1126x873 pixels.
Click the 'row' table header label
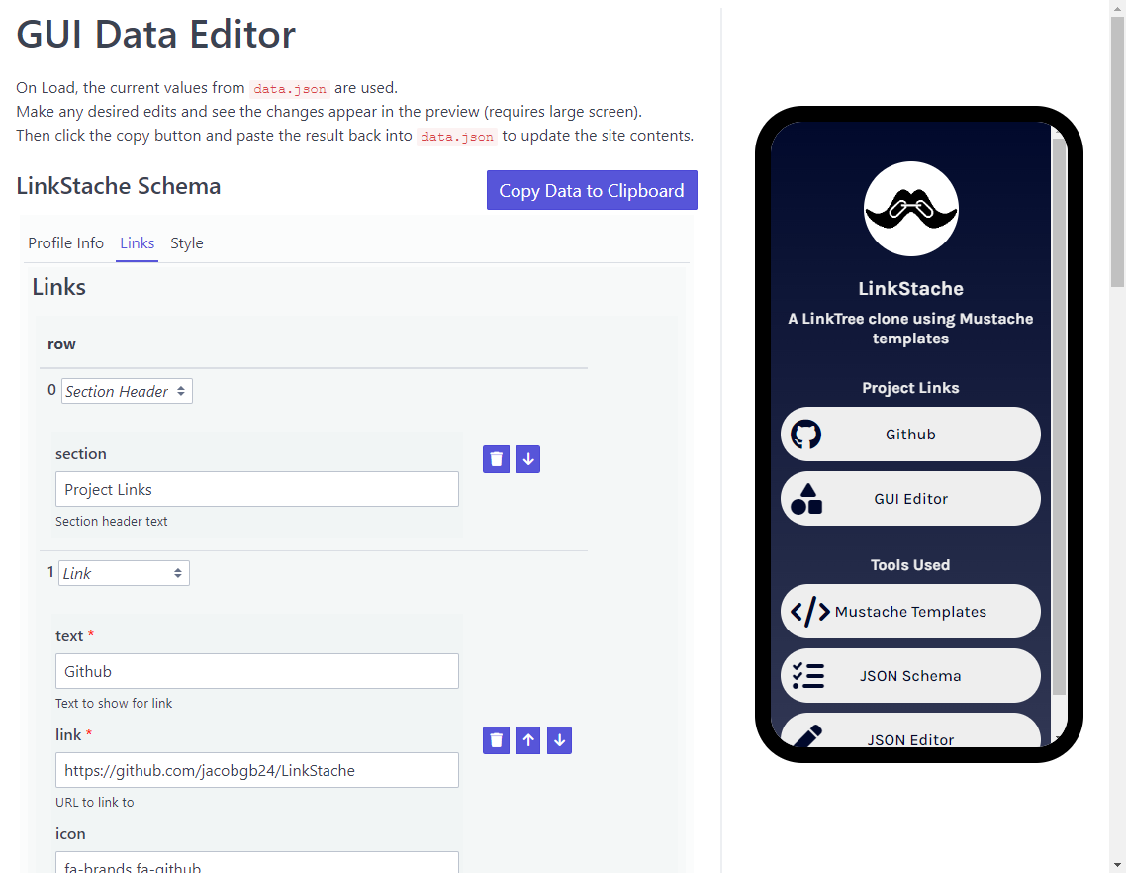point(61,344)
